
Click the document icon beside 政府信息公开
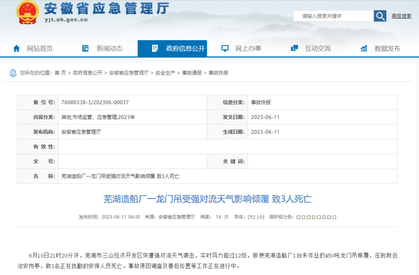pyautogui.click(x=155, y=48)
